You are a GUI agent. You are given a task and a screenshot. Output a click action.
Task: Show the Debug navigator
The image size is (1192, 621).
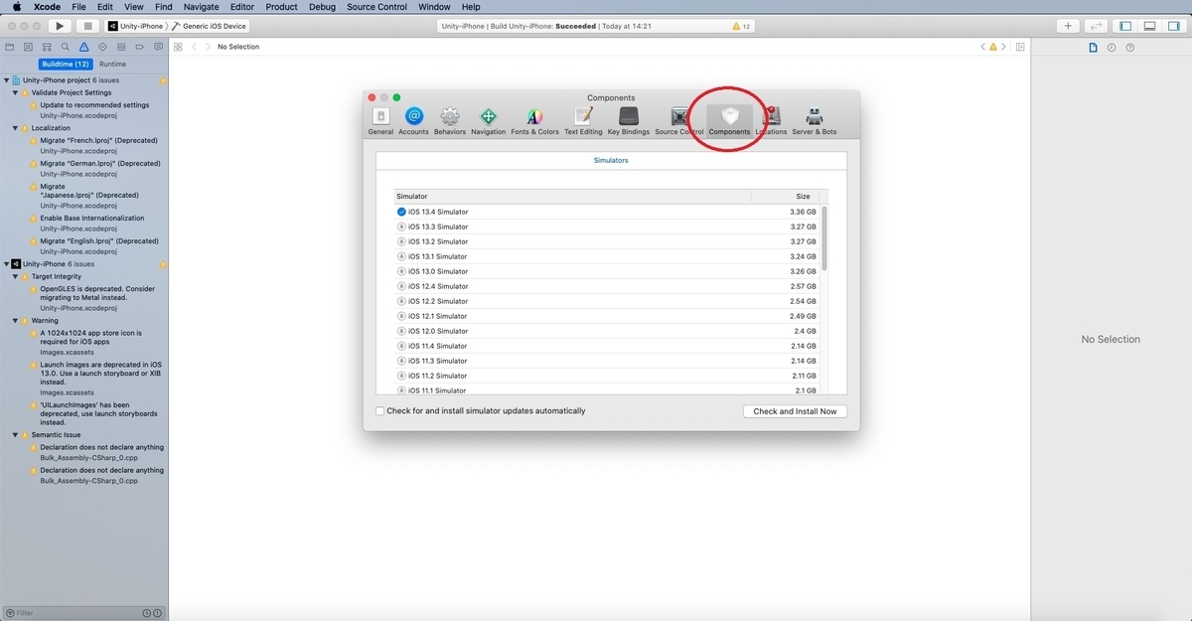[x=120, y=47]
